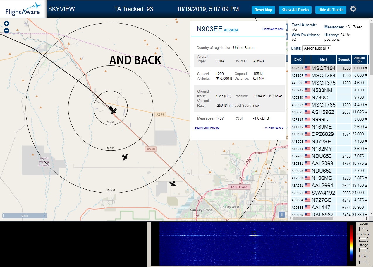Sort table by the flag column header
This screenshot has height=267, width=373.
307,59
